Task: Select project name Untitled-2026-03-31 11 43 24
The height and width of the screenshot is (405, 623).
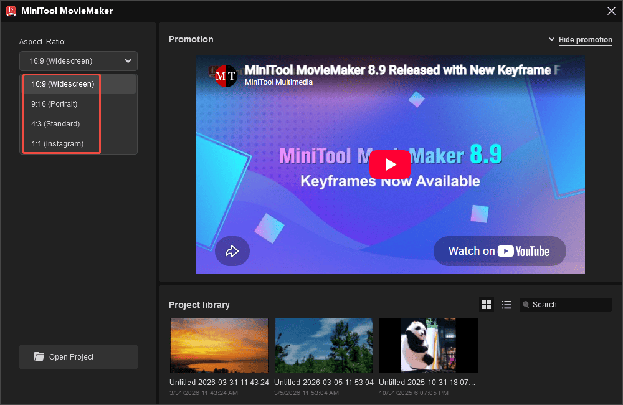Action: [x=219, y=383]
